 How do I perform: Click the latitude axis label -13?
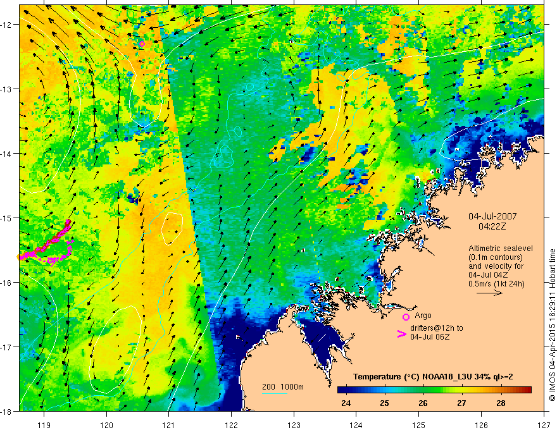6,89
